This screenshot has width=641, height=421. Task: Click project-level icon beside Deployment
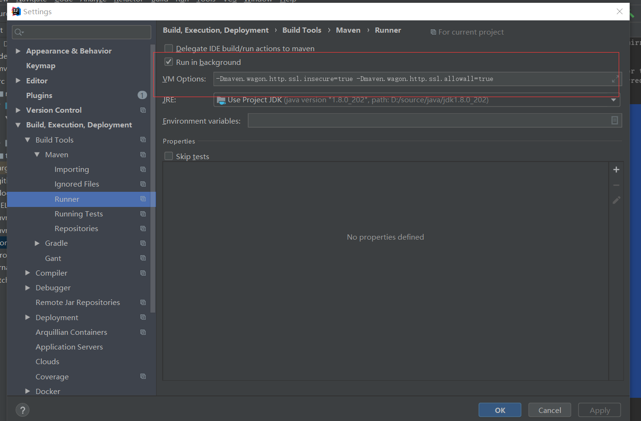(143, 318)
